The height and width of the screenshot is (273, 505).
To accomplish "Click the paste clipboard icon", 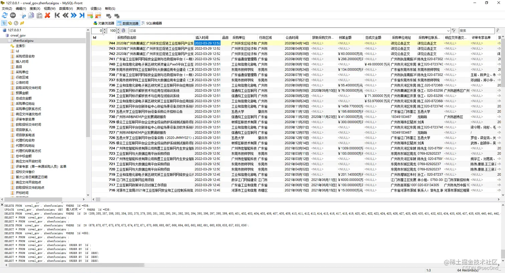I will (39, 15).
